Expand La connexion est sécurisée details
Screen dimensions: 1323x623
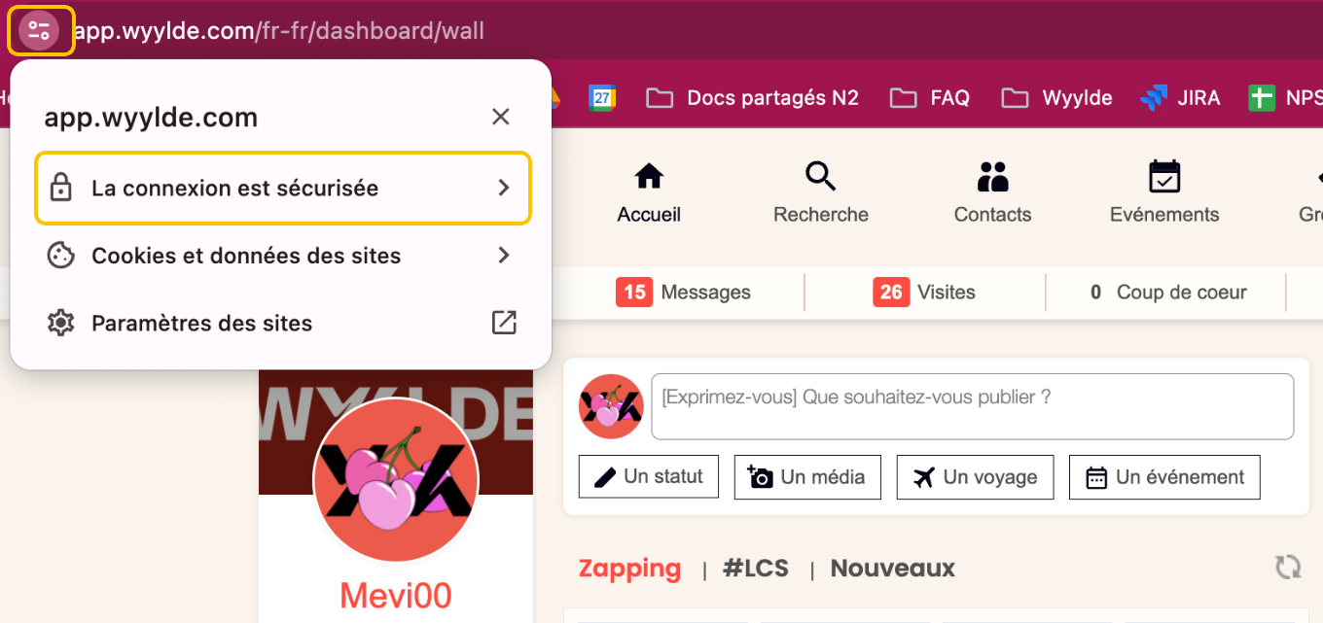tap(283, 188)
